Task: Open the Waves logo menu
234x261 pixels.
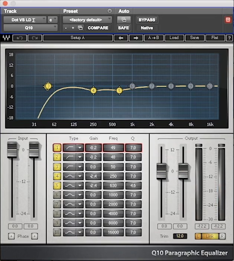Action: pyautogui.click(x=6, y=38)
